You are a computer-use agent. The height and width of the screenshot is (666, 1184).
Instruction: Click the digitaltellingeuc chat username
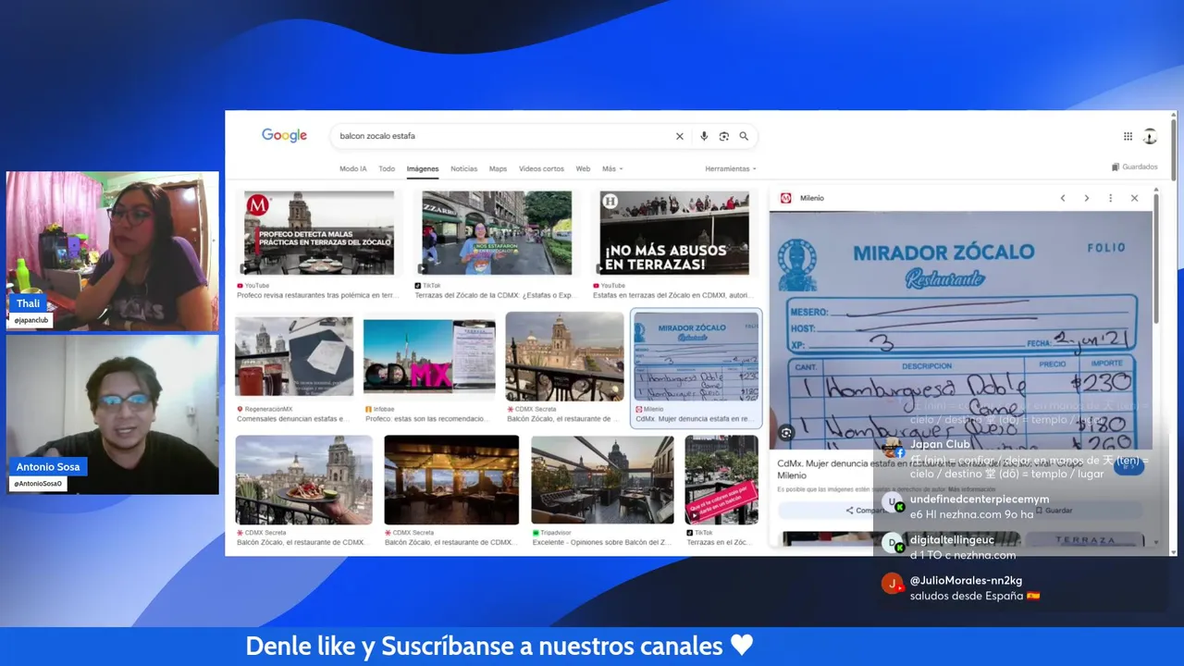952,539
